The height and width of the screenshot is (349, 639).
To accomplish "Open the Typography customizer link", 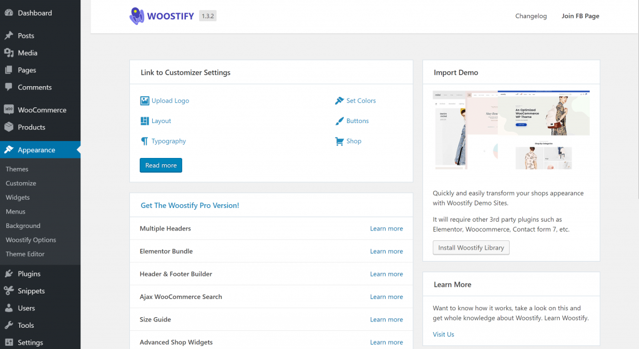I will (x=168, y=141).
